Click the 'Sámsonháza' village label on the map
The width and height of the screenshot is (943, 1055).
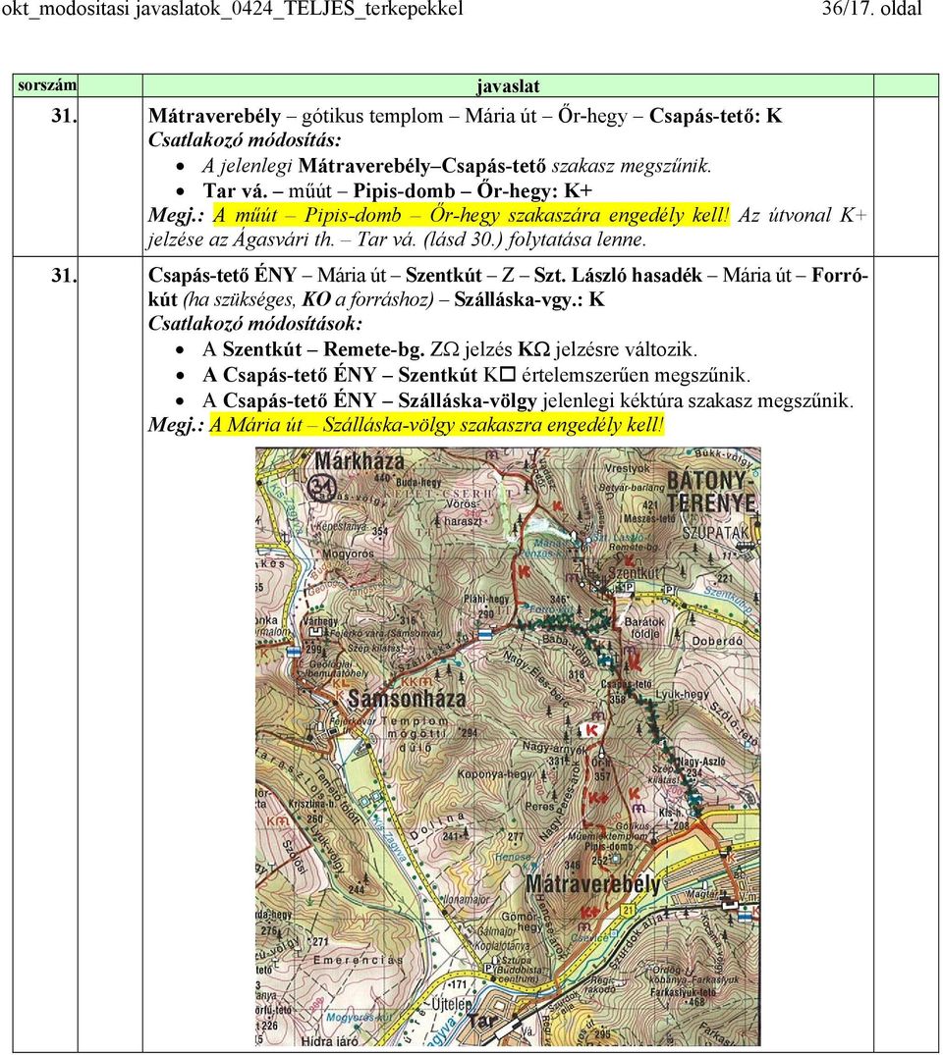(x=406, y=699)
